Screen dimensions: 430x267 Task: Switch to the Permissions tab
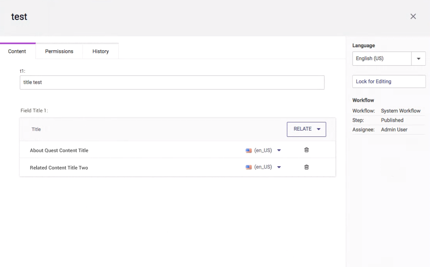[59, 51]
